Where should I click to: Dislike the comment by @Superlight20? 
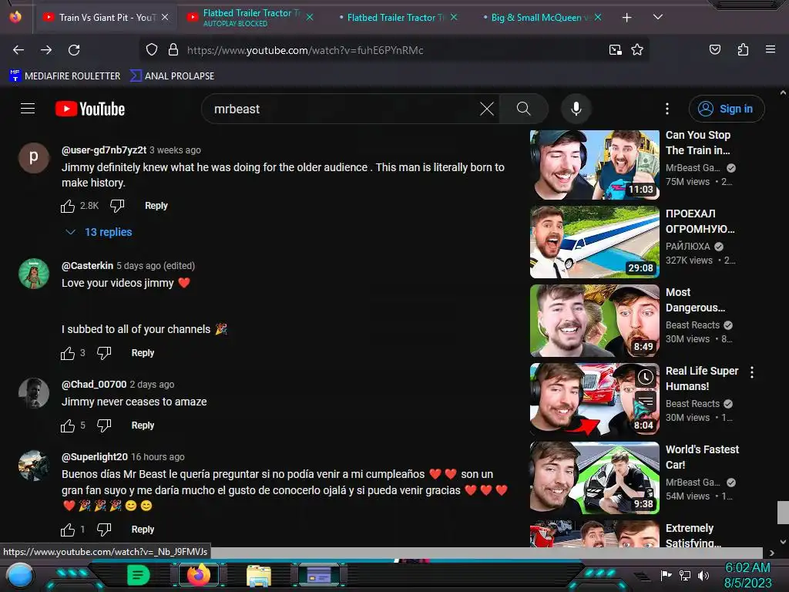[x=104, y=530]
